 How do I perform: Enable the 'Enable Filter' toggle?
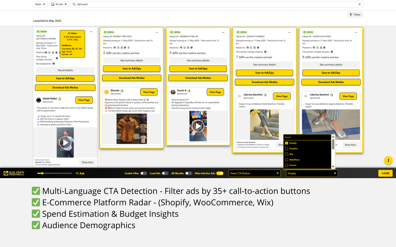tap(144, 173)
